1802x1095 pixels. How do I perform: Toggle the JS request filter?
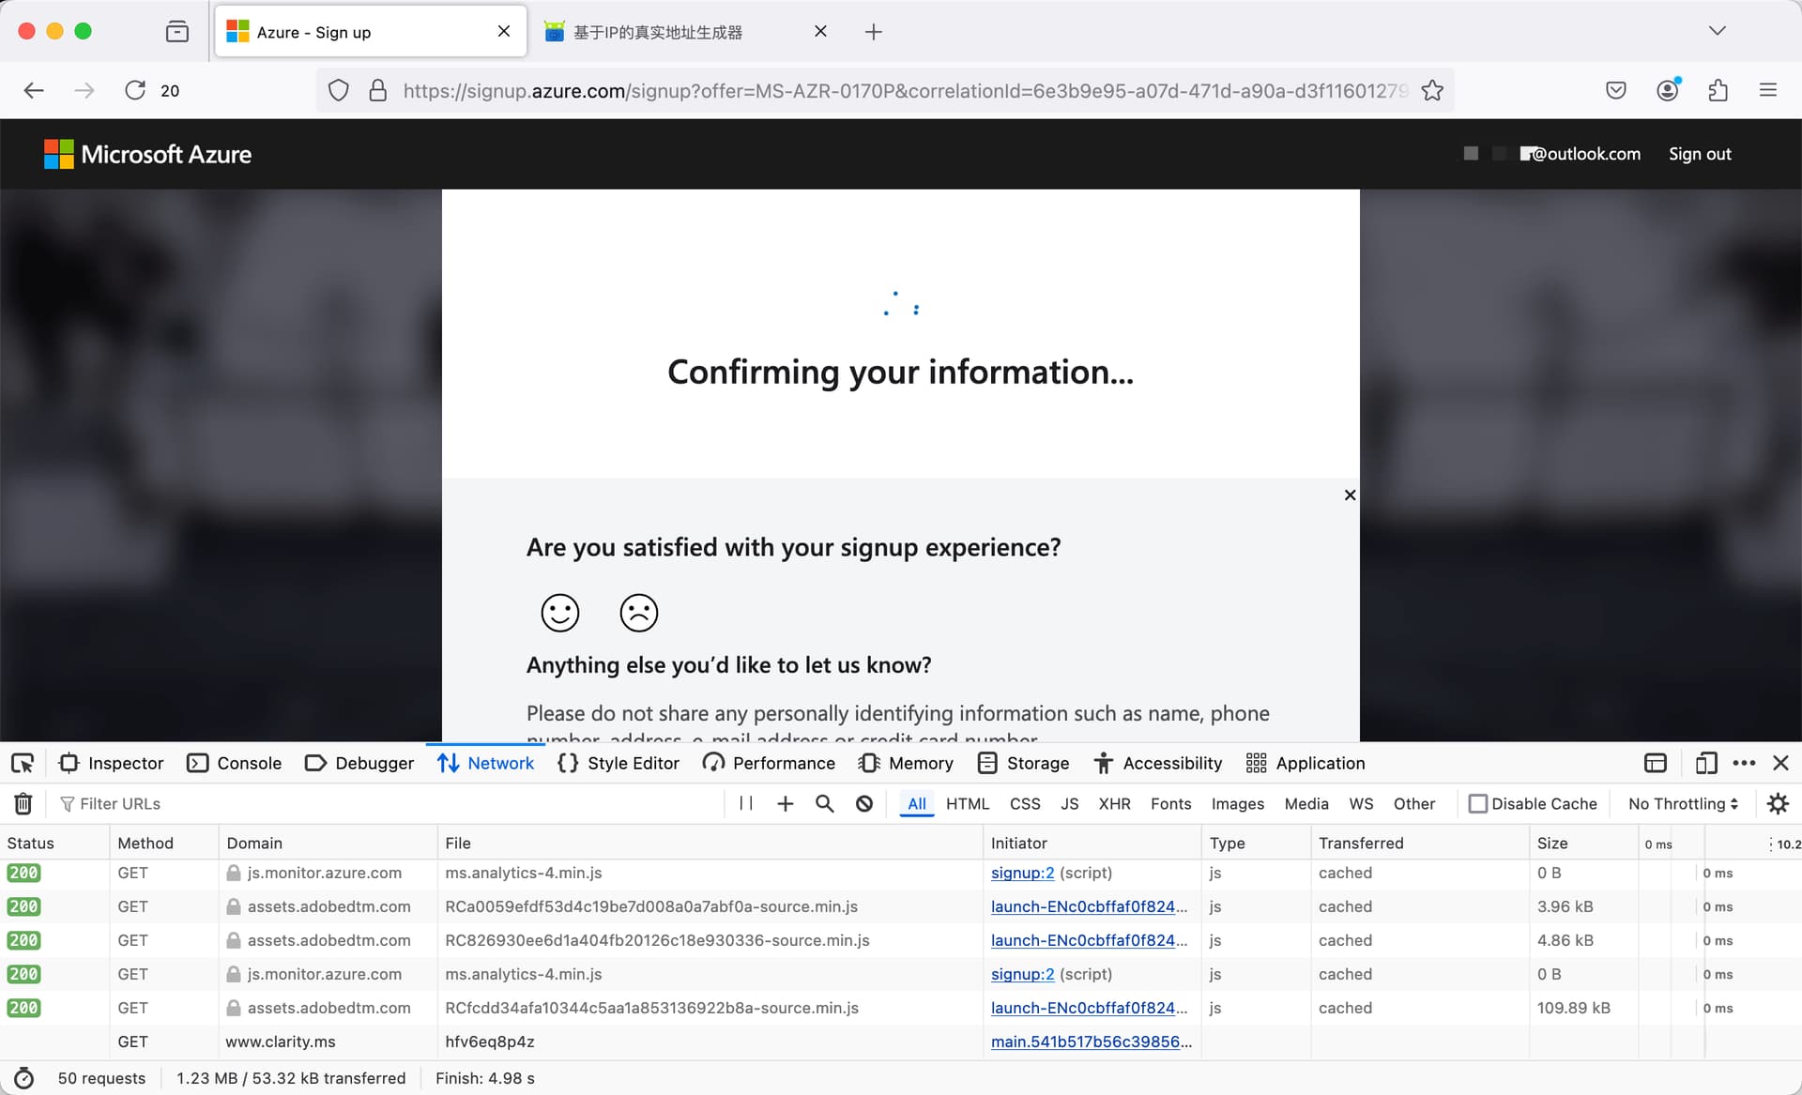point(1069,803)
